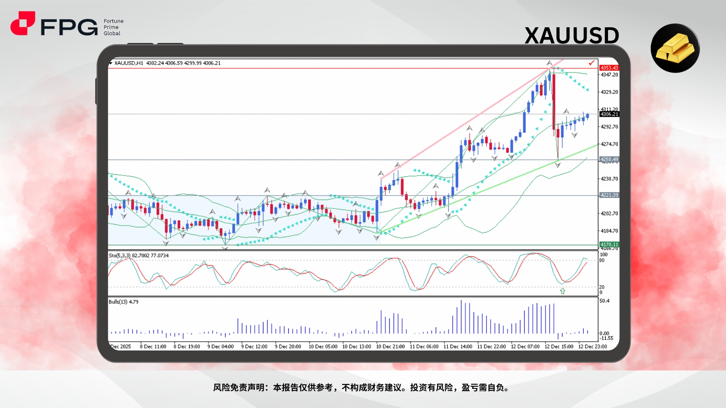This screenshot has height=408, width=726.
Task: Click the green up arrow in Stochastic panel
Action: point(562,291)
